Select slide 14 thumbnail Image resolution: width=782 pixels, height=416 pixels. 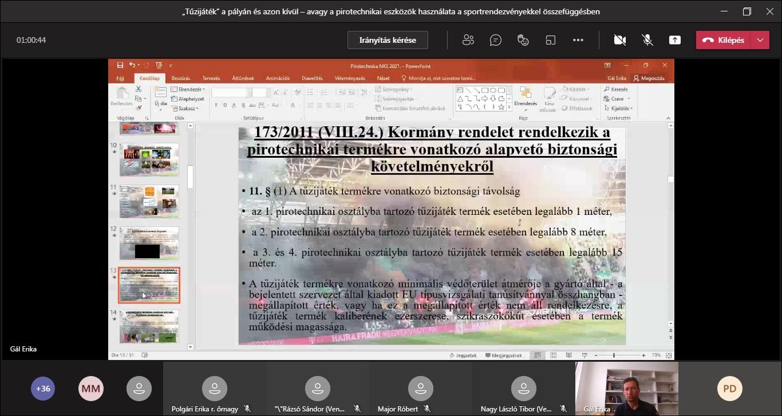[x=149, y=327]
